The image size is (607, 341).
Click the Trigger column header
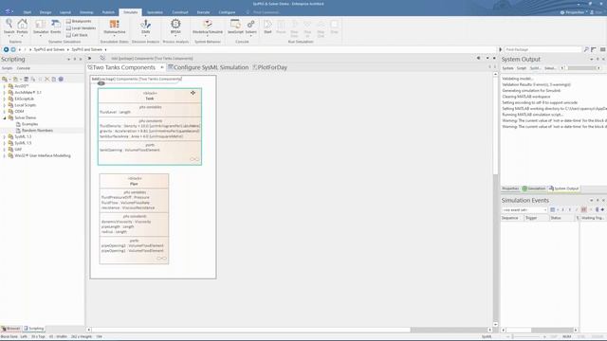536,218
